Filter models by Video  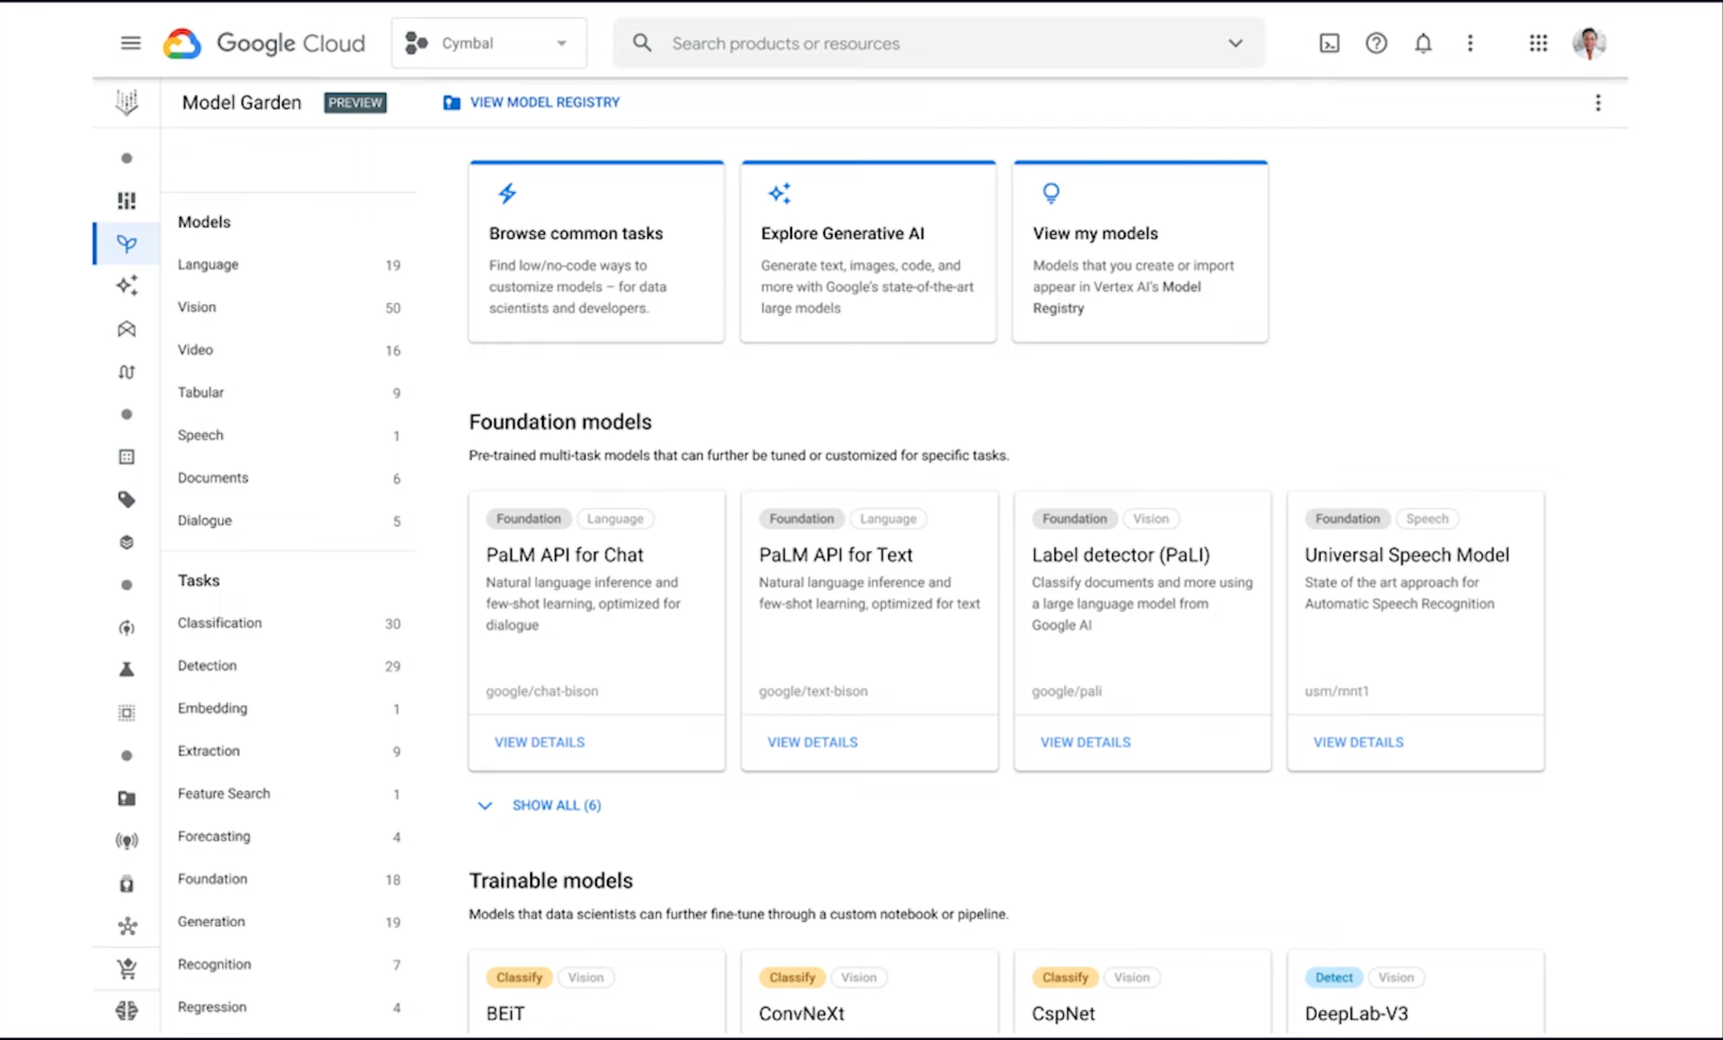pos(289,349)
